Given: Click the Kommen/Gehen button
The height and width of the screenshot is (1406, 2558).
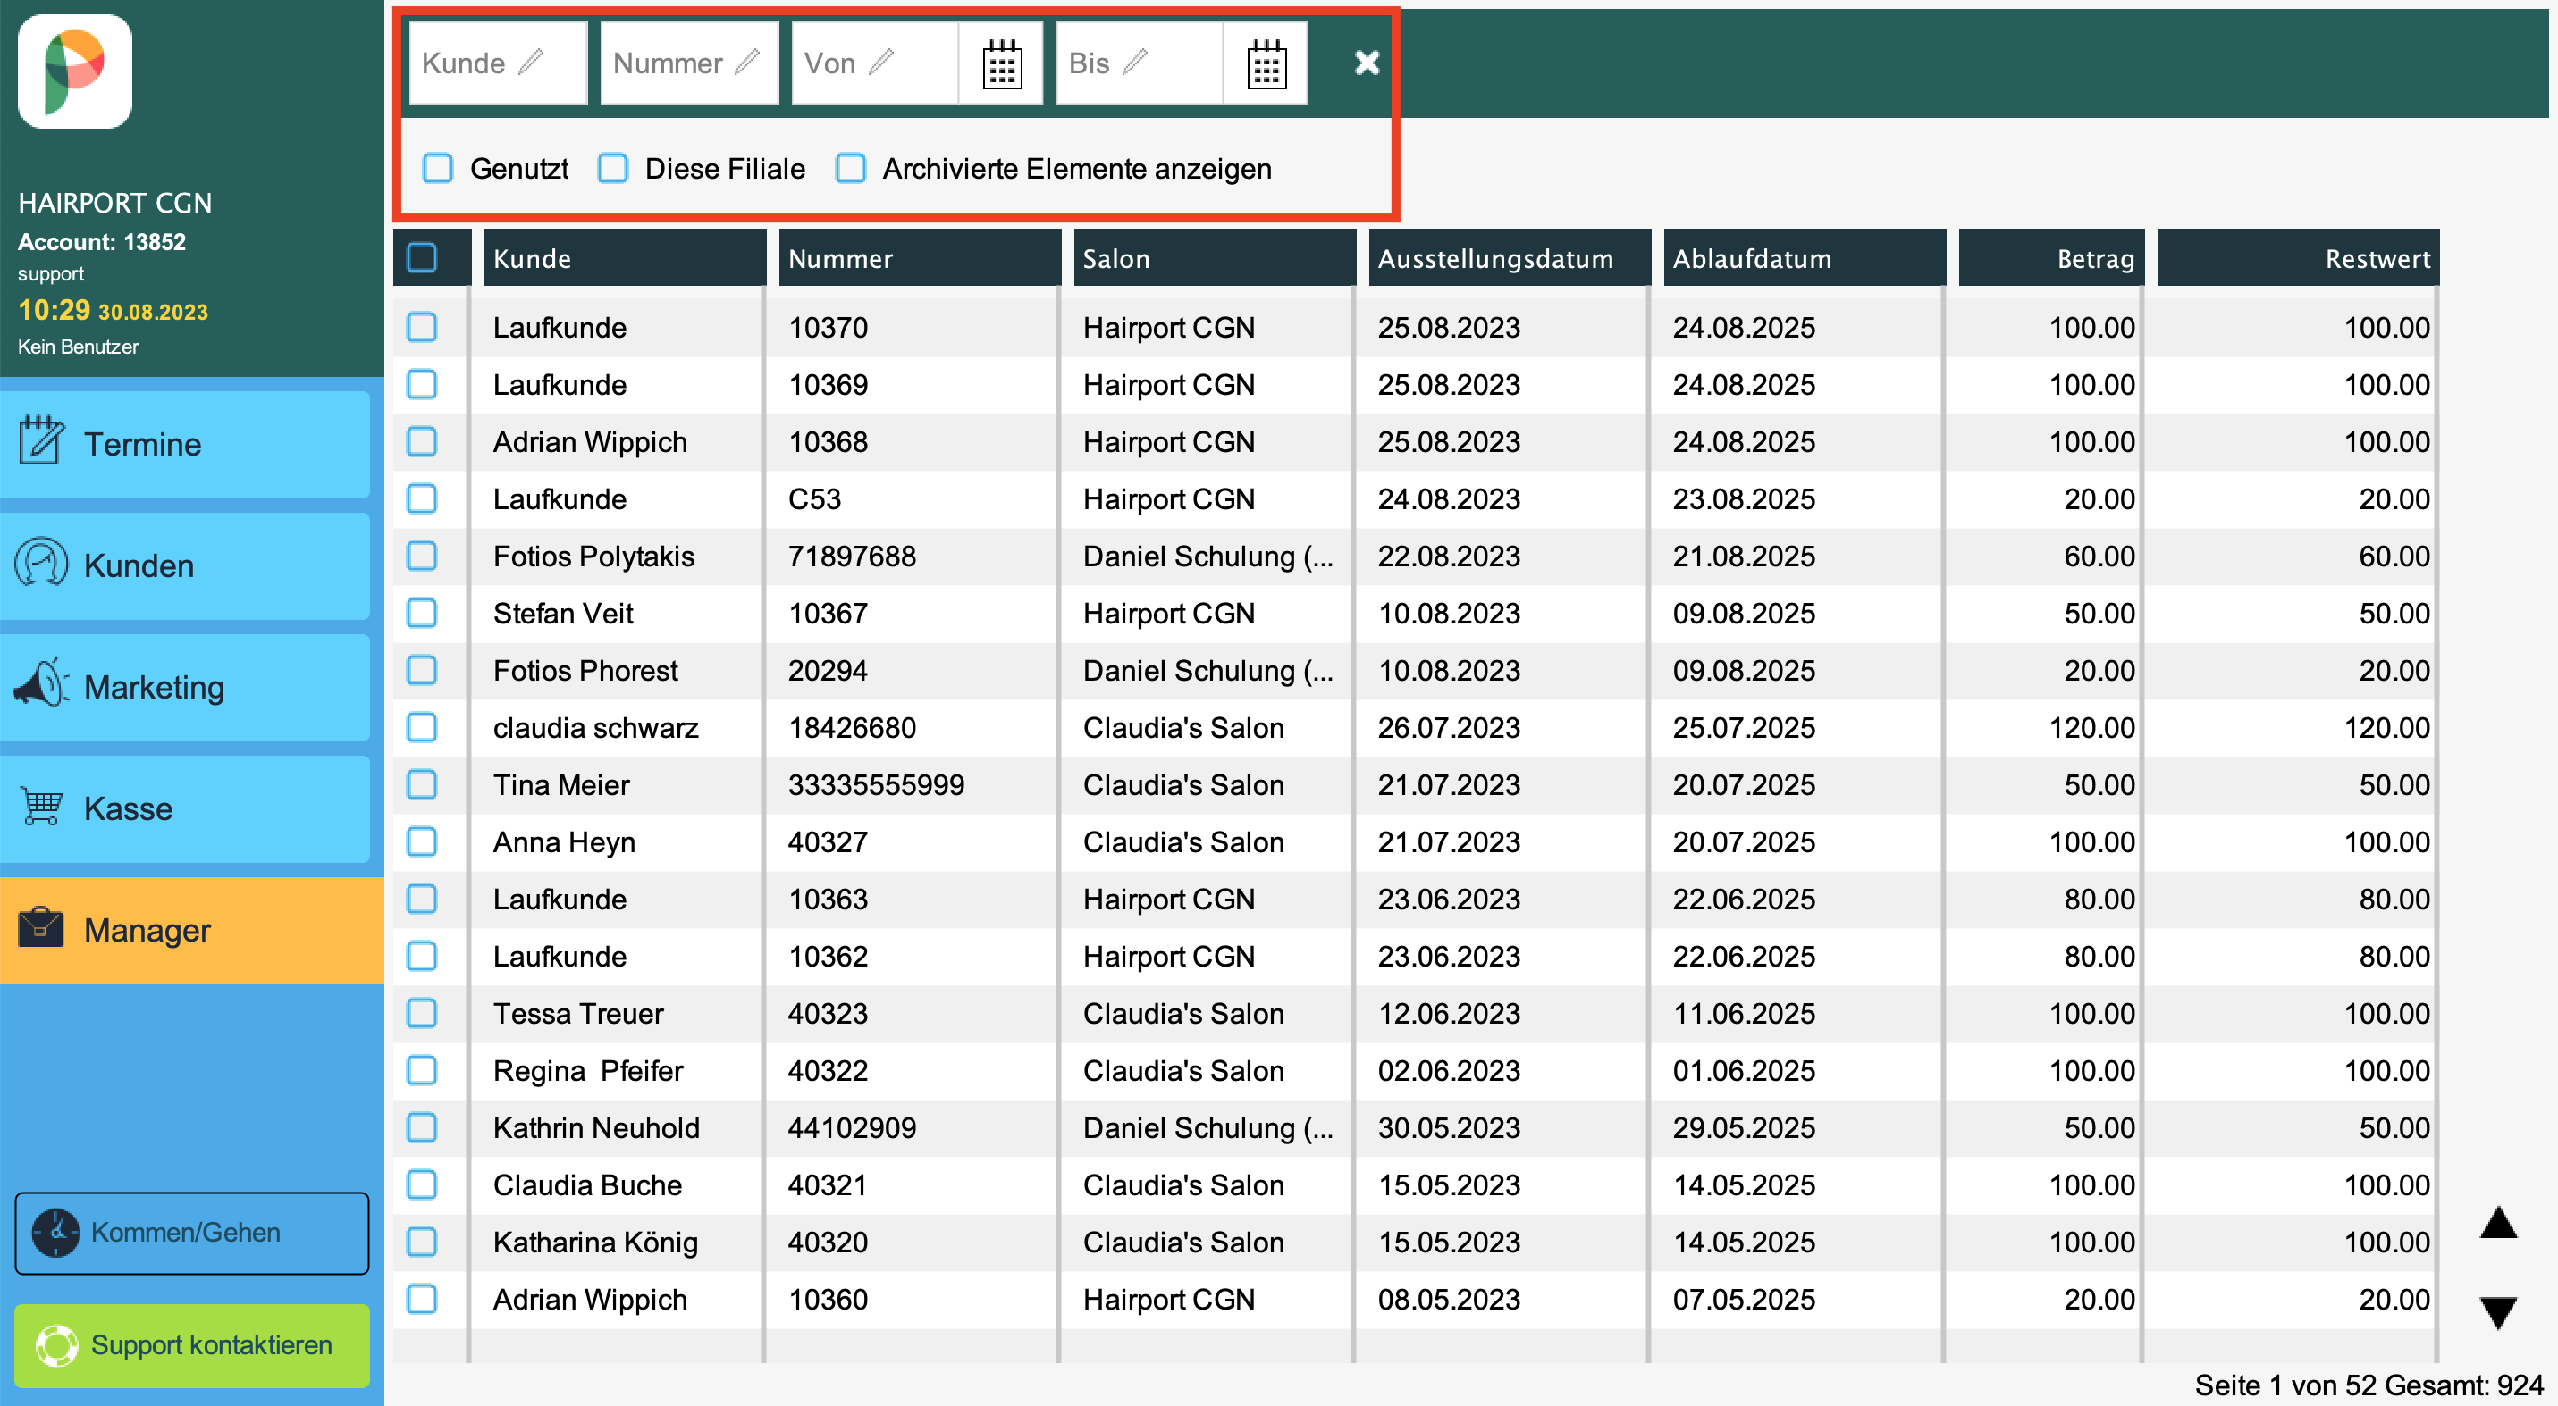Looking at the screenshot, I should point(191,1233).
